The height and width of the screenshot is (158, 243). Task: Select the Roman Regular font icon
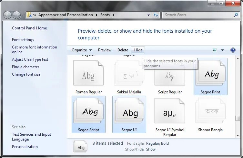point(88,73)
